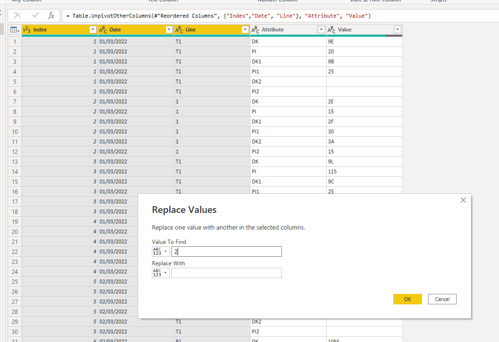Screen dimensions: 499x342
Task: Select Value cell 9C
Action: coord(364,181)
